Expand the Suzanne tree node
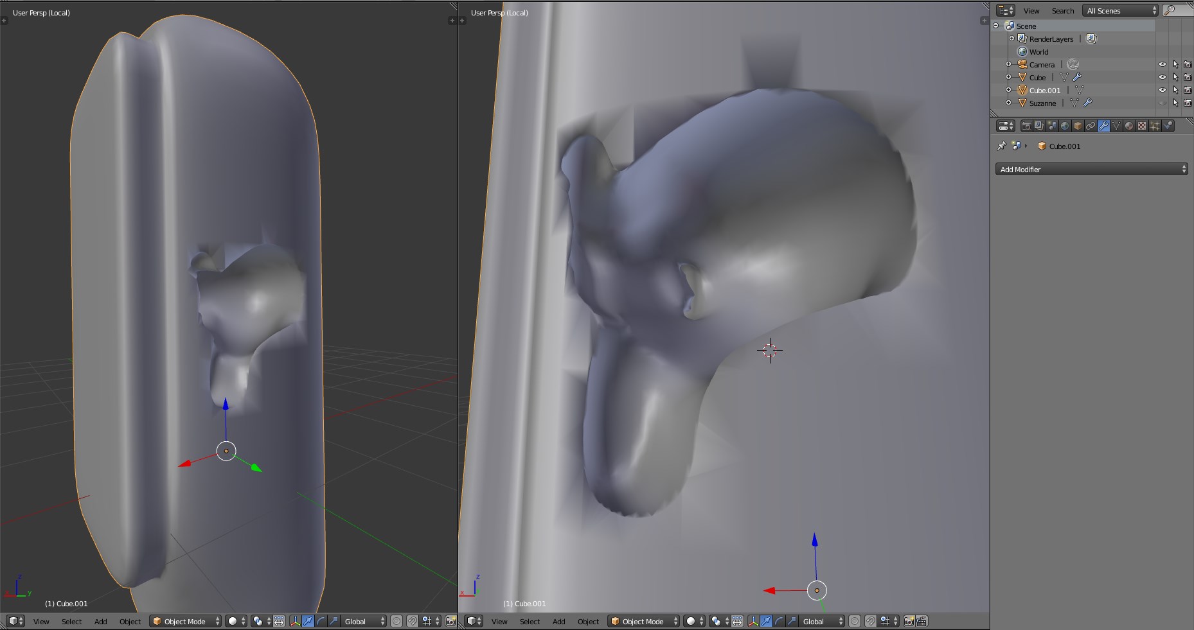Screen dimensions: 1194x630 coord(1008,103)
